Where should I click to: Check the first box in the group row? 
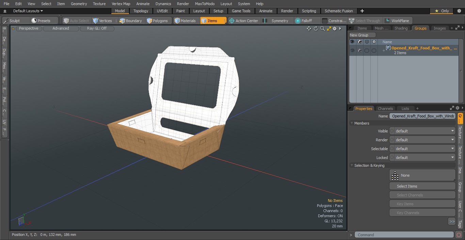[367, 50]
